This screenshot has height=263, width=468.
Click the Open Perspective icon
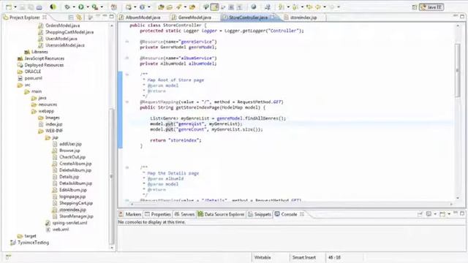tap(415, 7)
